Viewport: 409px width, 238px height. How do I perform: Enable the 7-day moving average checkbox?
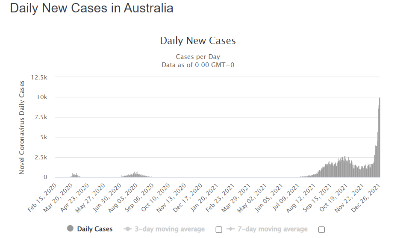click(x=322, y=229)
